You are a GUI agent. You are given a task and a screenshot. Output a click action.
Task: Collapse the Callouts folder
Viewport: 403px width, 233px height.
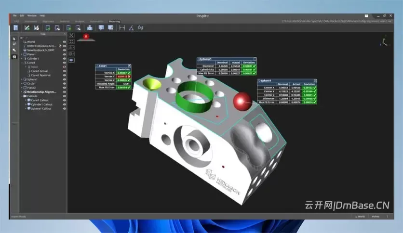coord(22,96)
